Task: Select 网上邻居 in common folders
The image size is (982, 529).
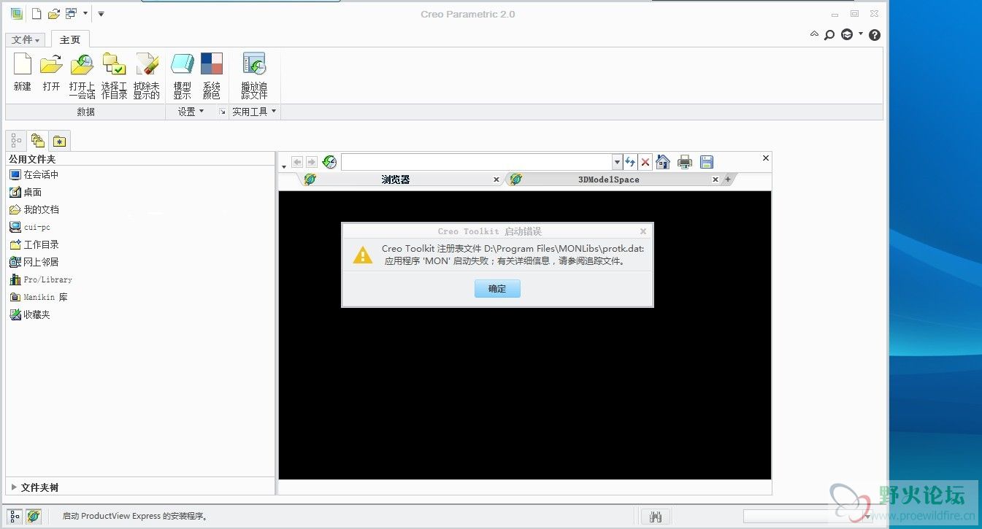Action: [34, 263]
